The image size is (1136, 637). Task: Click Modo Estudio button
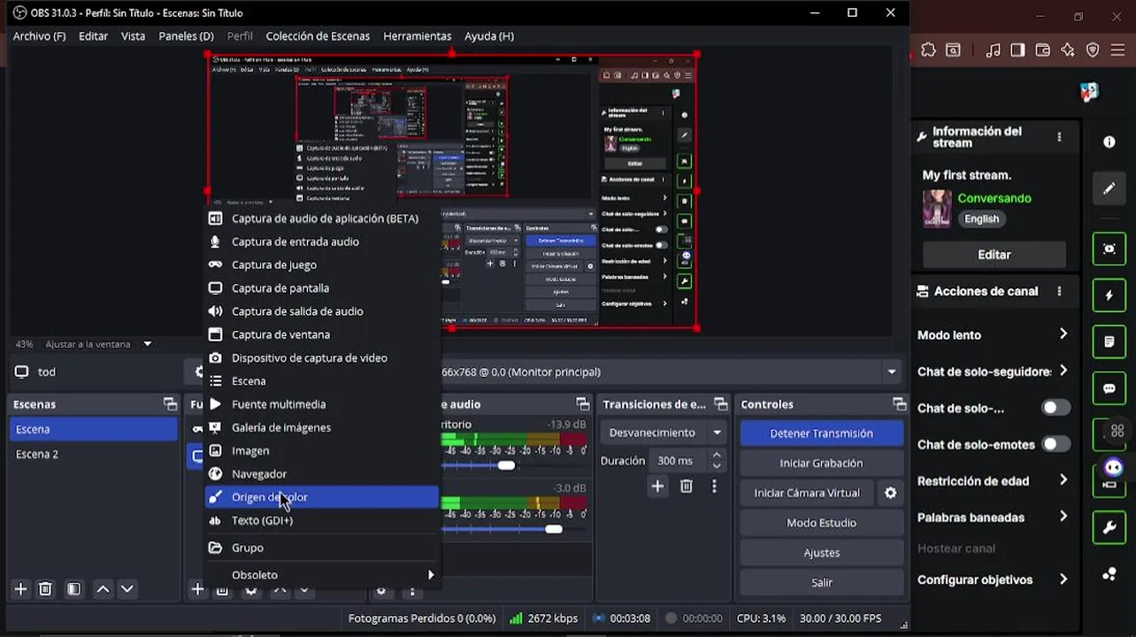(x=821, y=523)
